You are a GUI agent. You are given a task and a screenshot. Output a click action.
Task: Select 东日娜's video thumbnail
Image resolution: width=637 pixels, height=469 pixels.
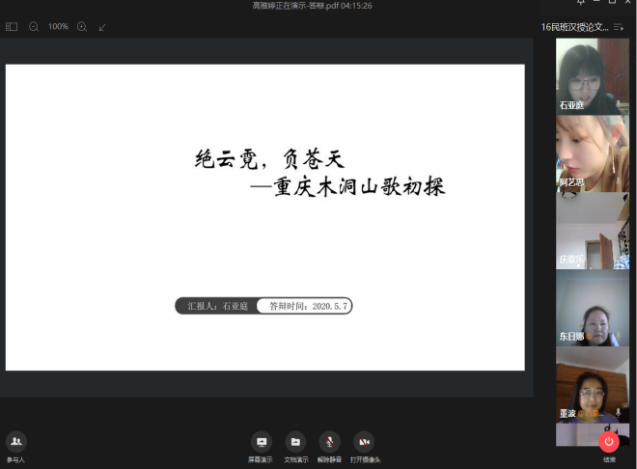[x=592, y=307]
